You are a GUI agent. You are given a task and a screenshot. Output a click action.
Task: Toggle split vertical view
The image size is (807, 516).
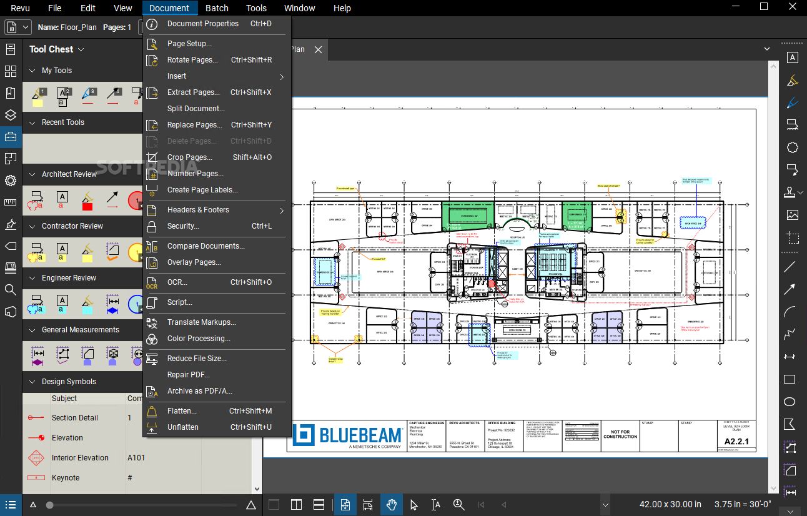[x=296, y=505]
